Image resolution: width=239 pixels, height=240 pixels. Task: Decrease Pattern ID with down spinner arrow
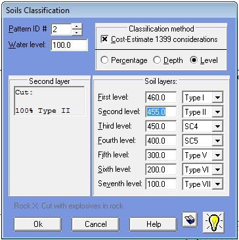77,32
